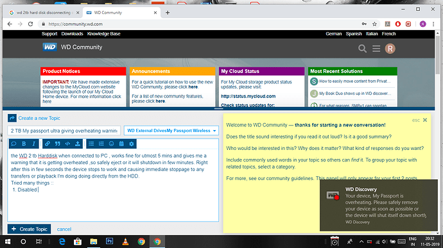Open Downloads in top navigation
The image size is (443, 248).
pos(72,33)
